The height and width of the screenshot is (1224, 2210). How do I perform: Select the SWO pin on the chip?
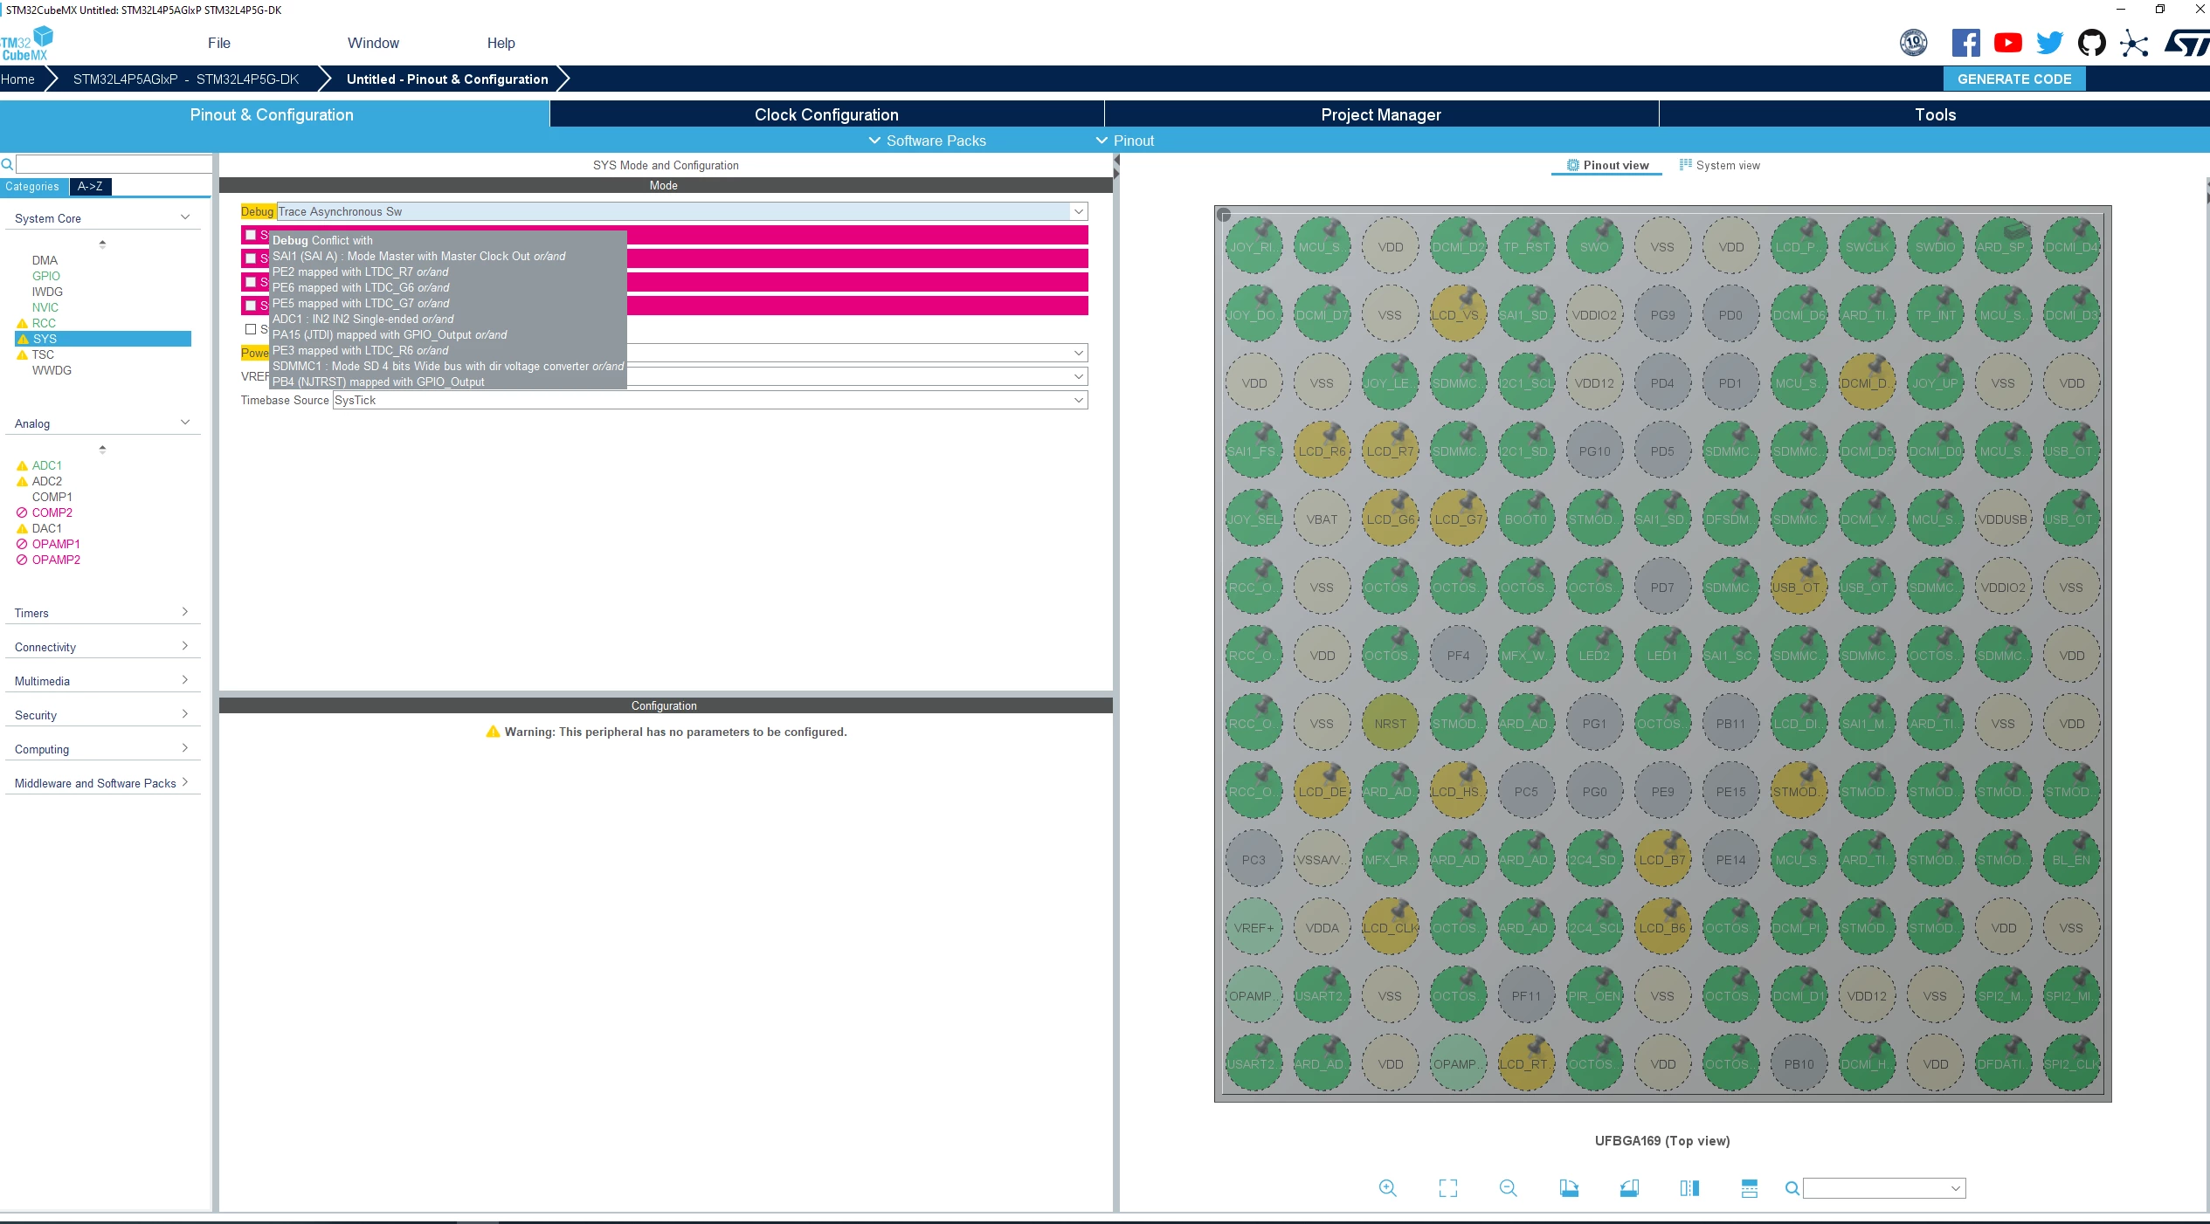[1594, 246]
